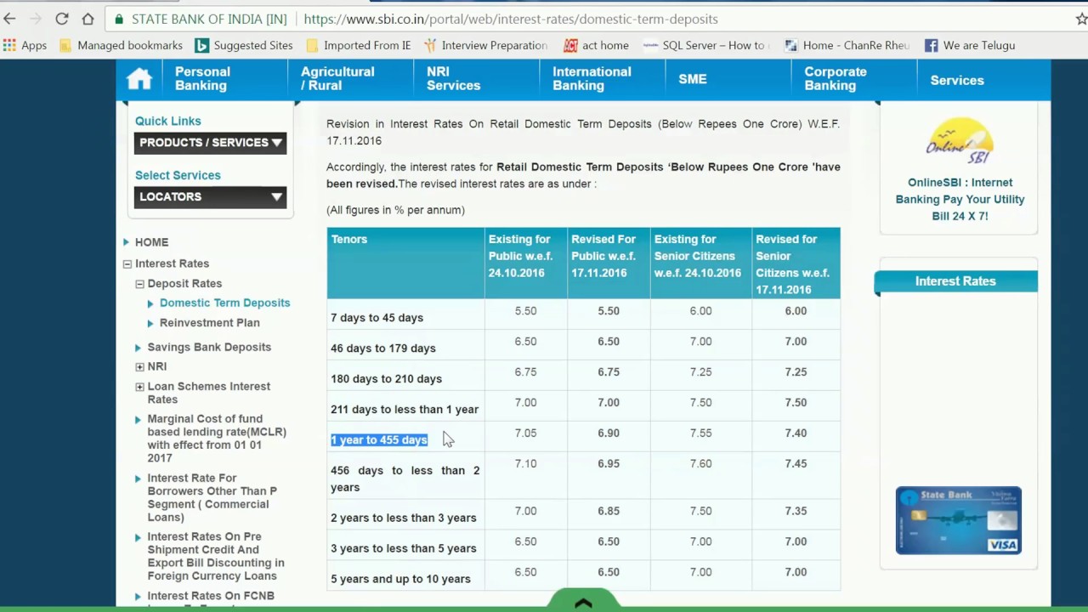Open Interview Preparation bookmark
Image resolution: width=1088 pixels, height=612 pixels.
pos(485,45)
